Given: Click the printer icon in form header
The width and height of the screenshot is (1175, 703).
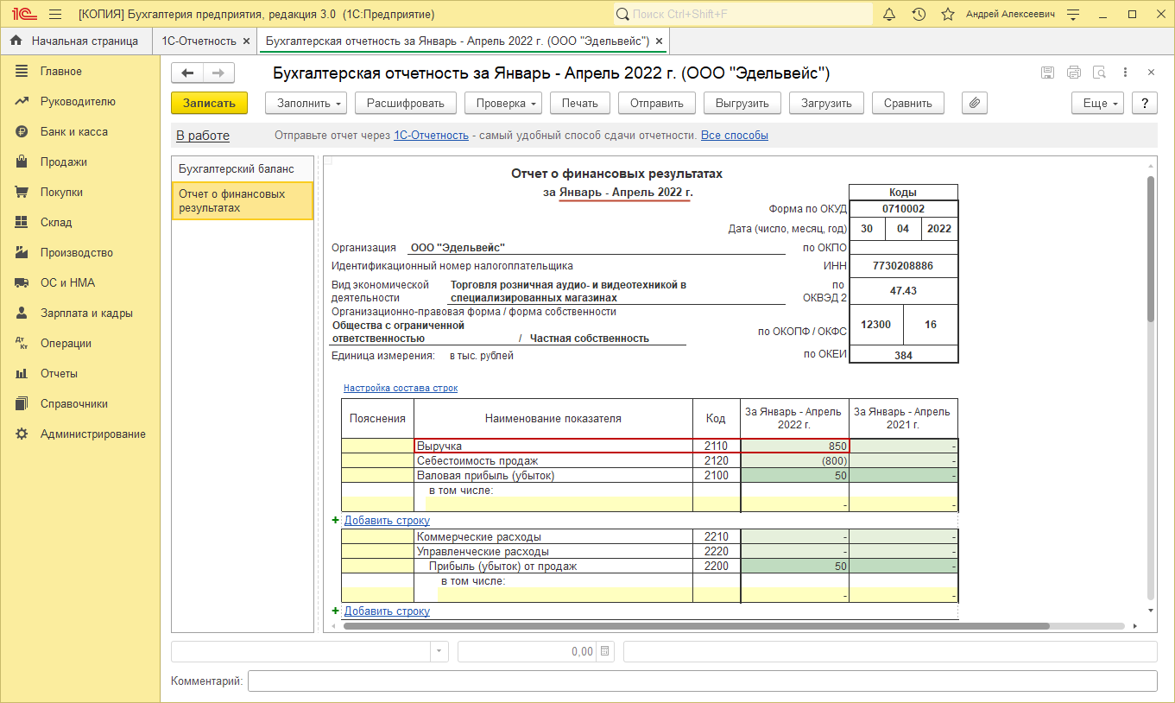Looking at the screenshot, I should (1073, 73).
